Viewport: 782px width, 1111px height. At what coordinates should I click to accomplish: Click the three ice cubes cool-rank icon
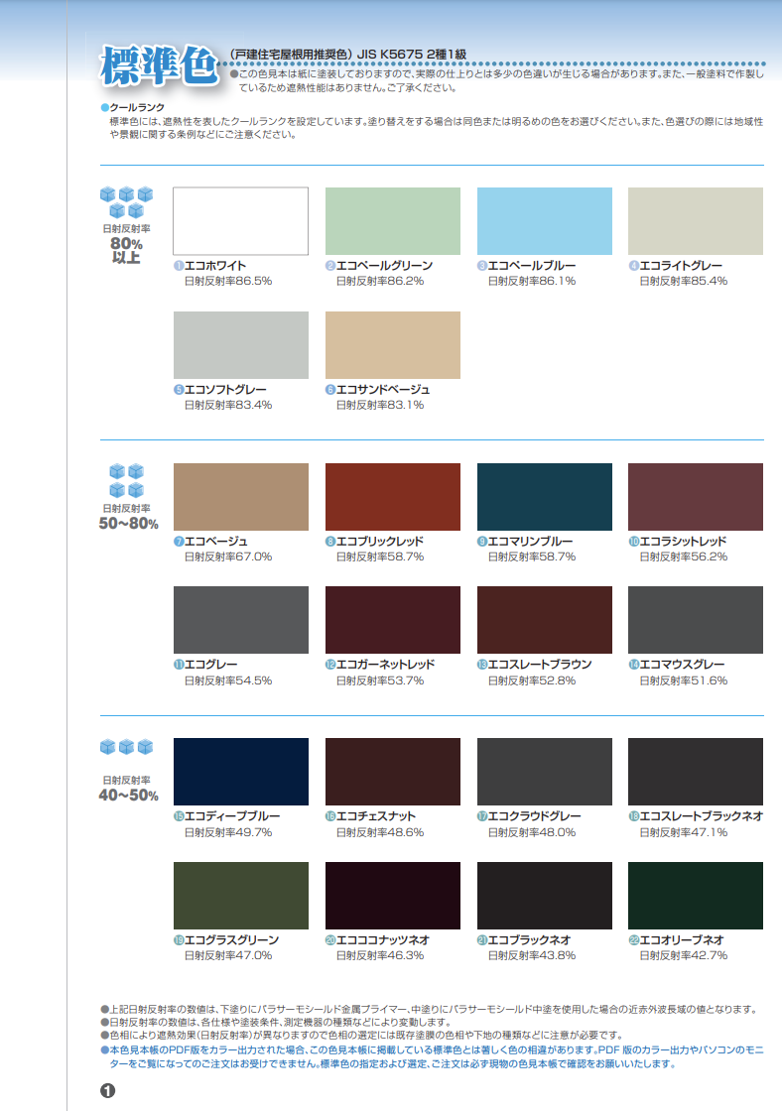[126, 746]
